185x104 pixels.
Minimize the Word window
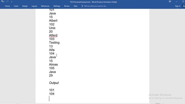tap(177, 1)
